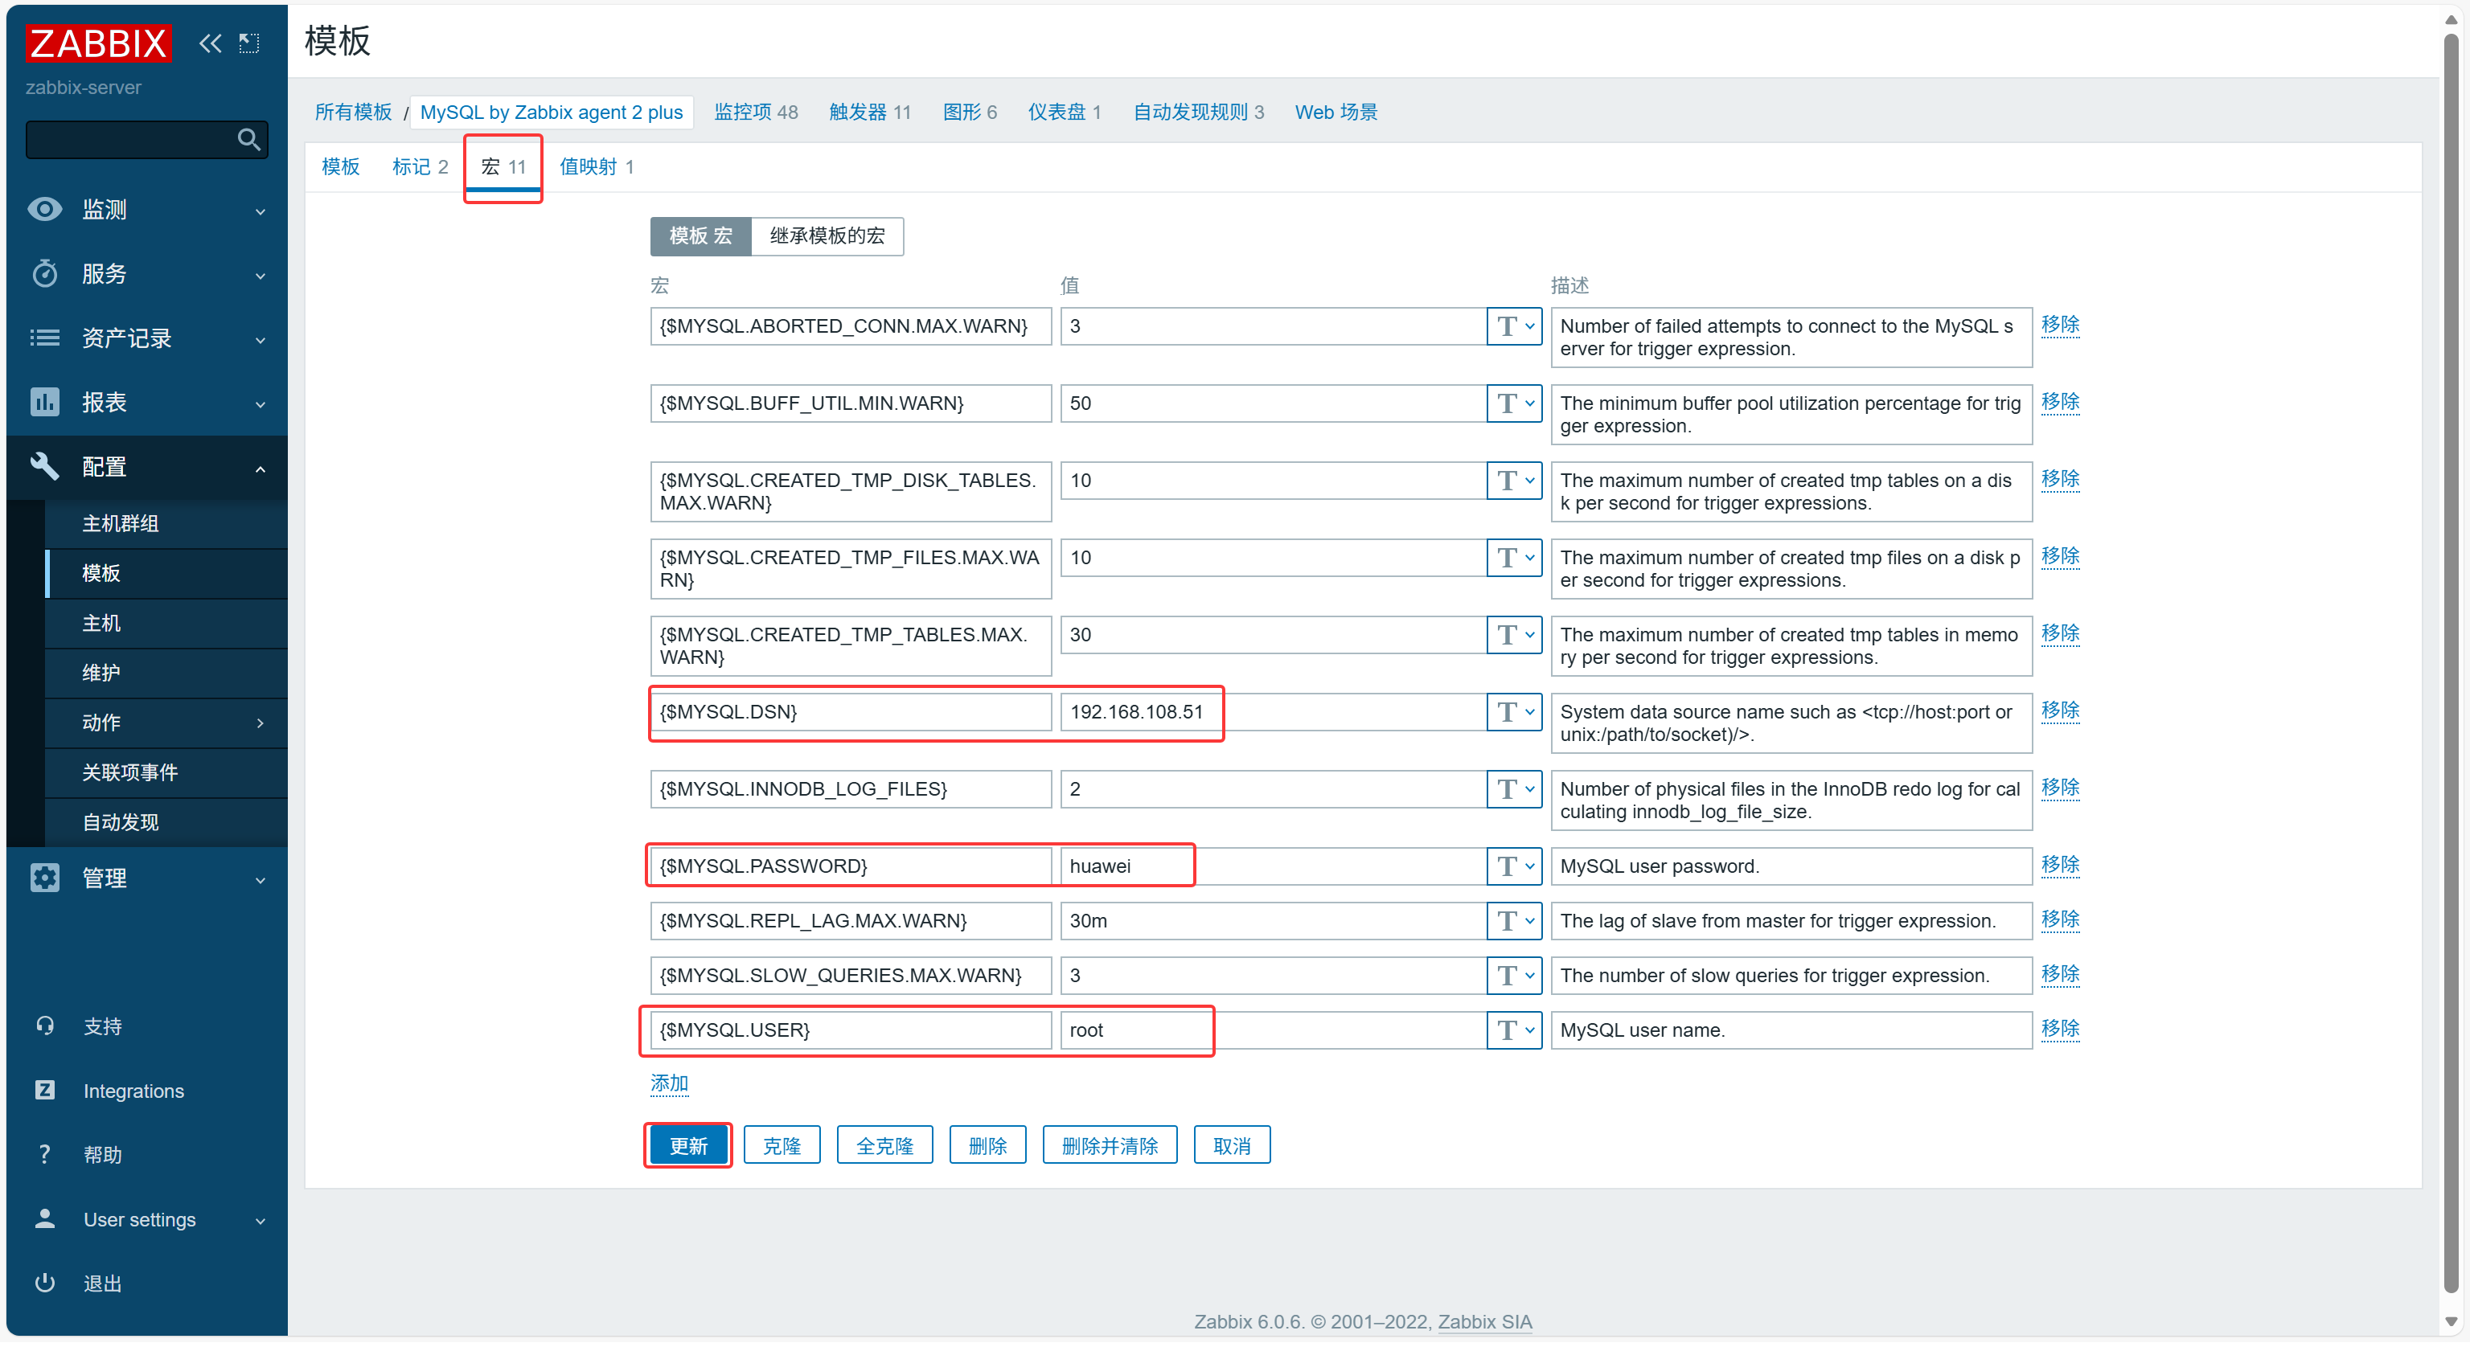The width and height of the screenshot is (2470, 1347).
Task: Click the Zabbix logo
Action: (x=98, y=43)
